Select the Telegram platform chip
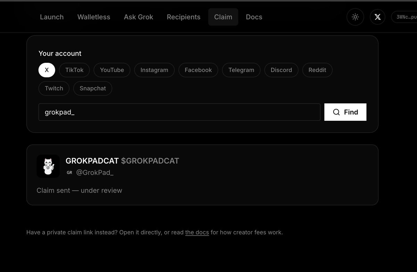Image resolution: width=417 pixels, height=272 pixels. (x=241, y=70)
